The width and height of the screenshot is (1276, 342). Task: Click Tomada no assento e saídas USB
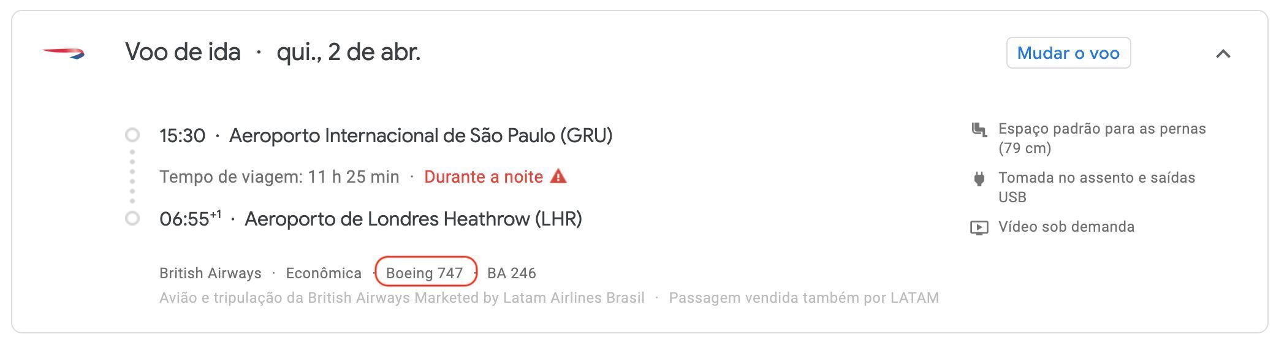coord(1097,187)
